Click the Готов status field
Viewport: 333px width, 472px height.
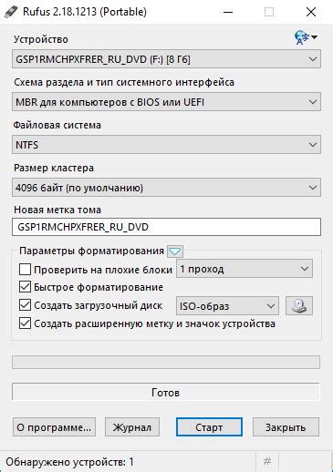pos(166,392)
